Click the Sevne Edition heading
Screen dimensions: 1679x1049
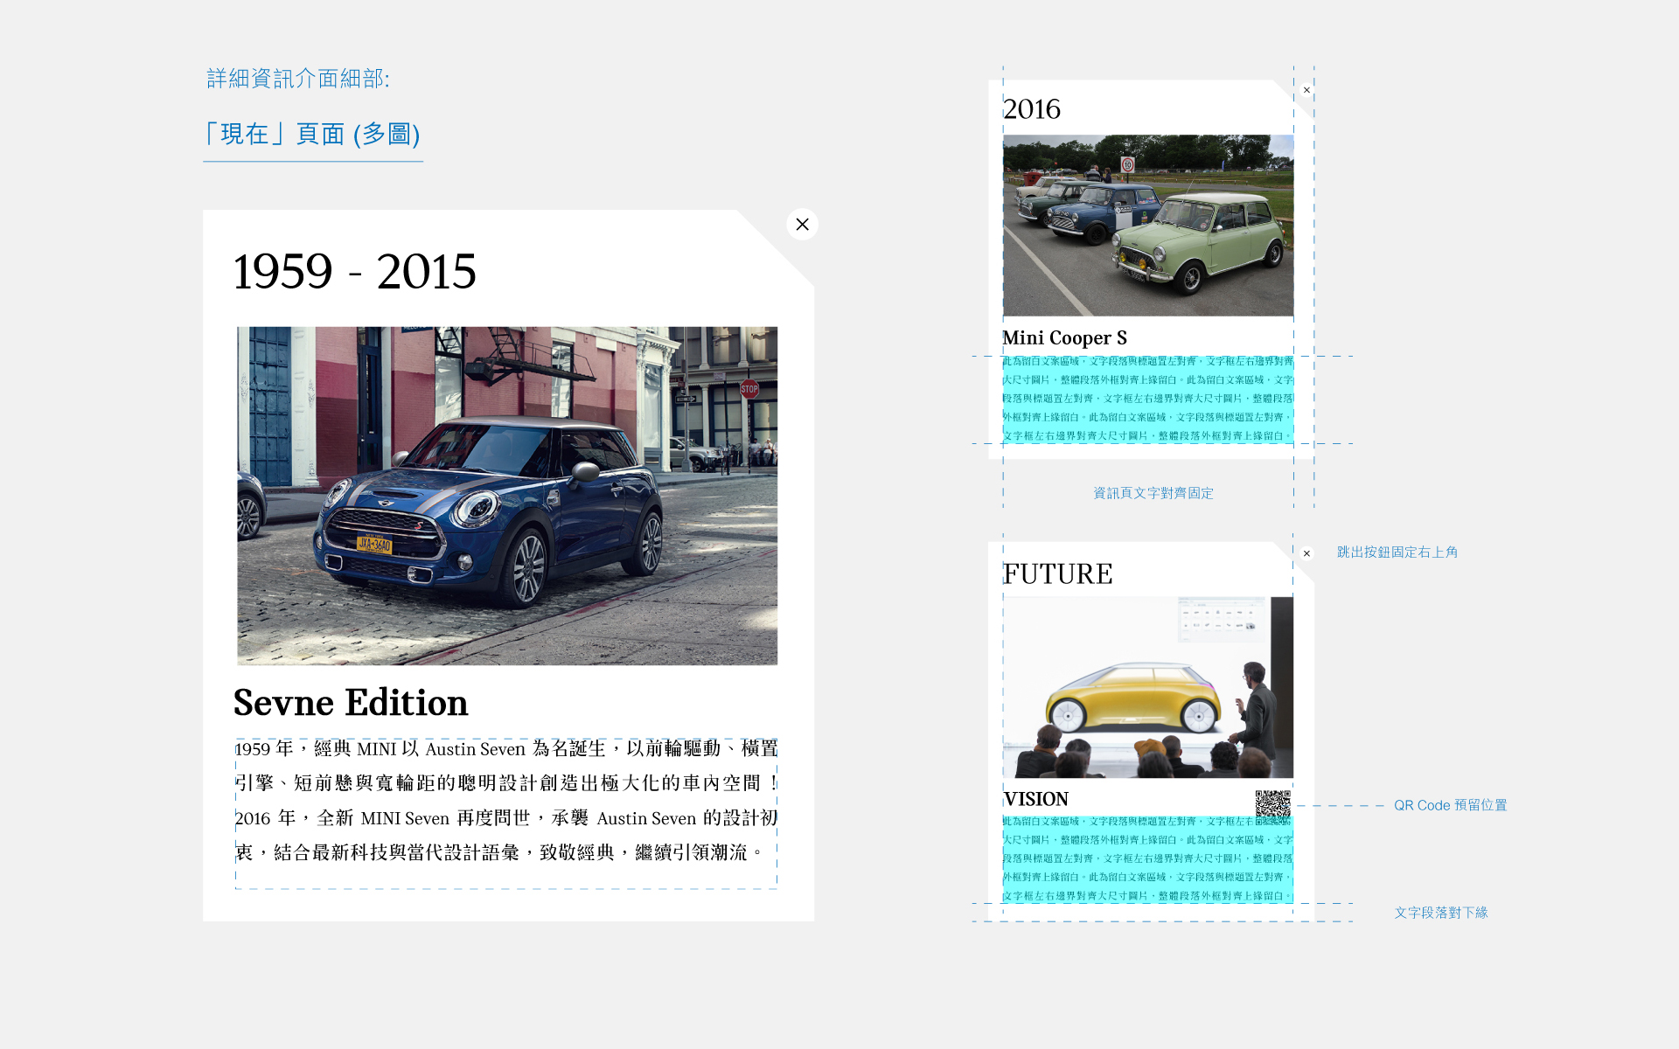point(351,703)
